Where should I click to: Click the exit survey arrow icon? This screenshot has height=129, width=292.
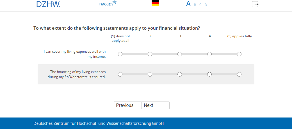click(255, 4)
